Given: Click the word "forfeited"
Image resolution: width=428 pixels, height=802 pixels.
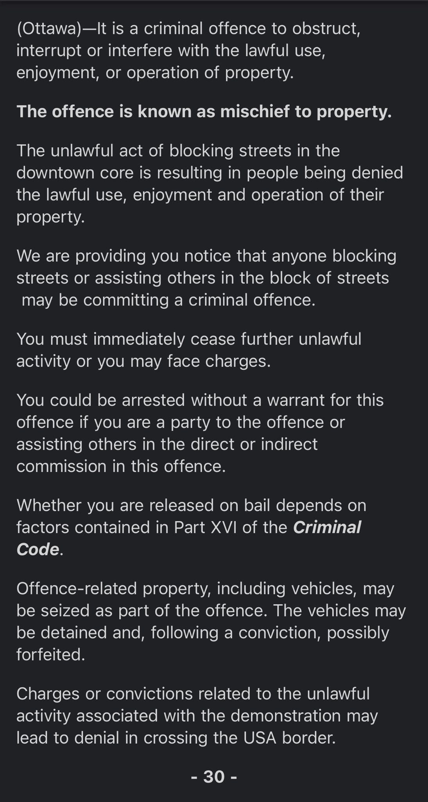Looking at the screenshot, I should pos(50,654).
